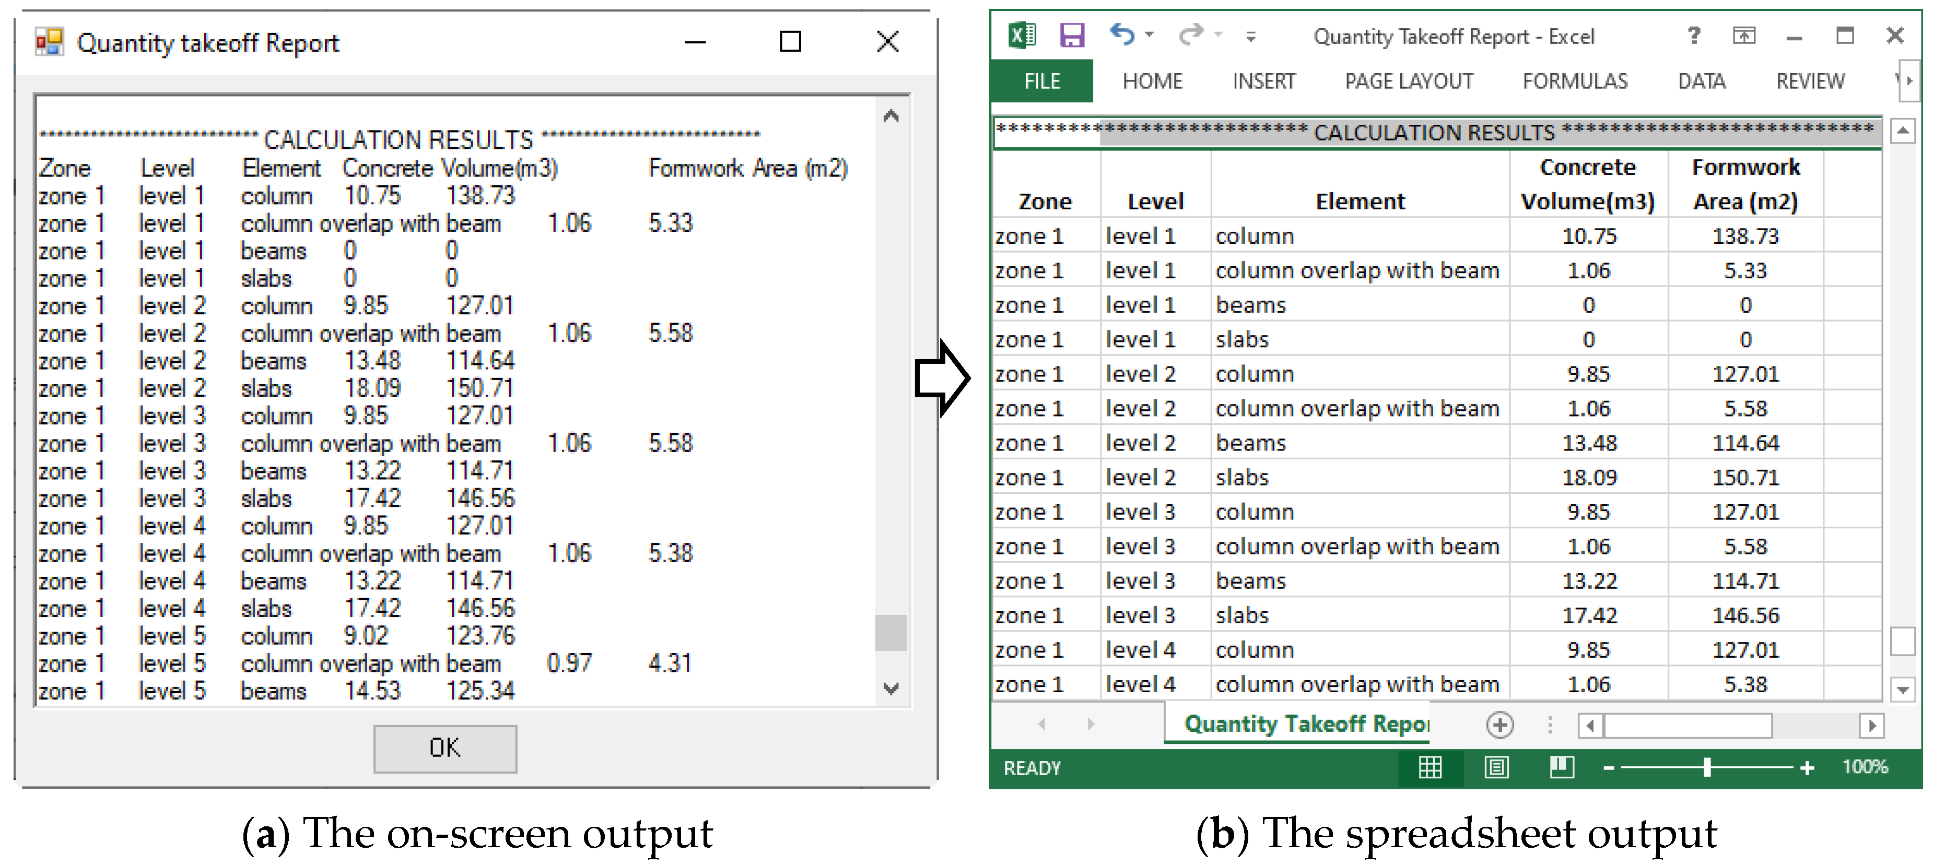The image size is (1933, 866).
Task: Click the READY status indicator
Action: point(1033,768)
